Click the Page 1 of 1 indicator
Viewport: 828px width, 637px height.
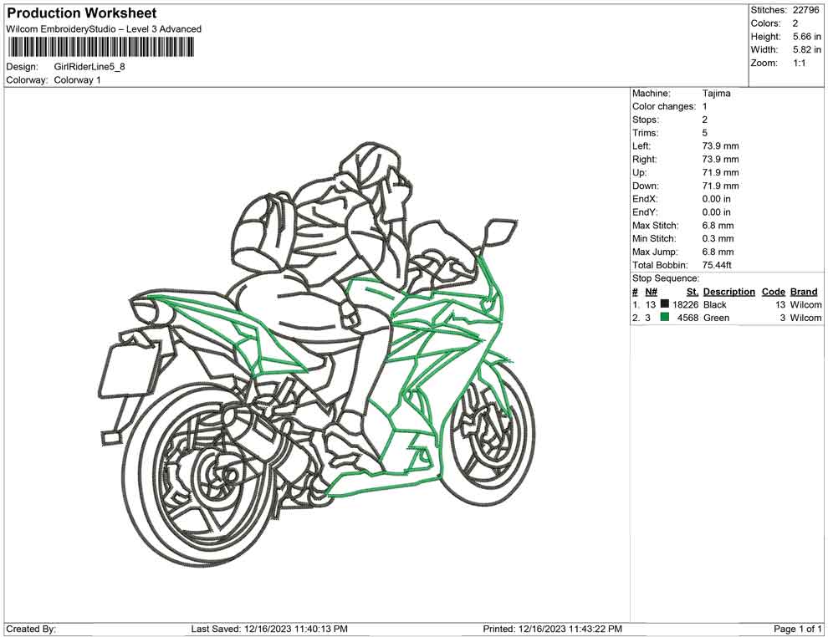[x=798, y=629]
